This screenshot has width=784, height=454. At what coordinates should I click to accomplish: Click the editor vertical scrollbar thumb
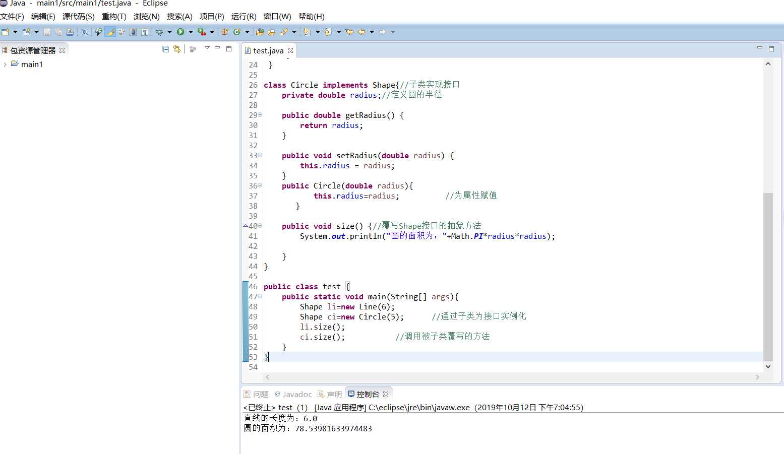768,277
